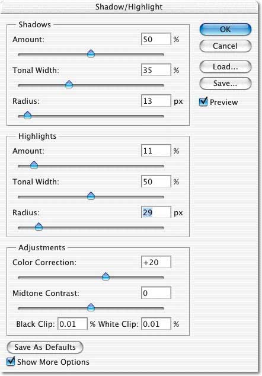Select the Highlights Tonal Width slider handle

tap(91, 196)
